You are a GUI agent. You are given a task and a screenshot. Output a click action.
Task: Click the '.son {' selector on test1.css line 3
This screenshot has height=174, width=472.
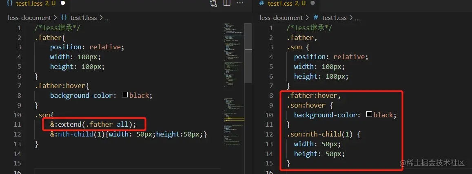point(298,47)
